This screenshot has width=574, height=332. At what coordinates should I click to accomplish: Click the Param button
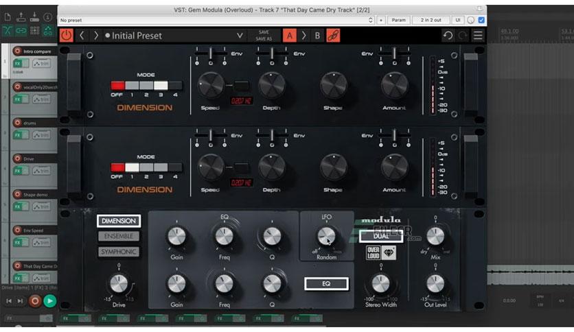pyautogui.click(x=398, y=20)
